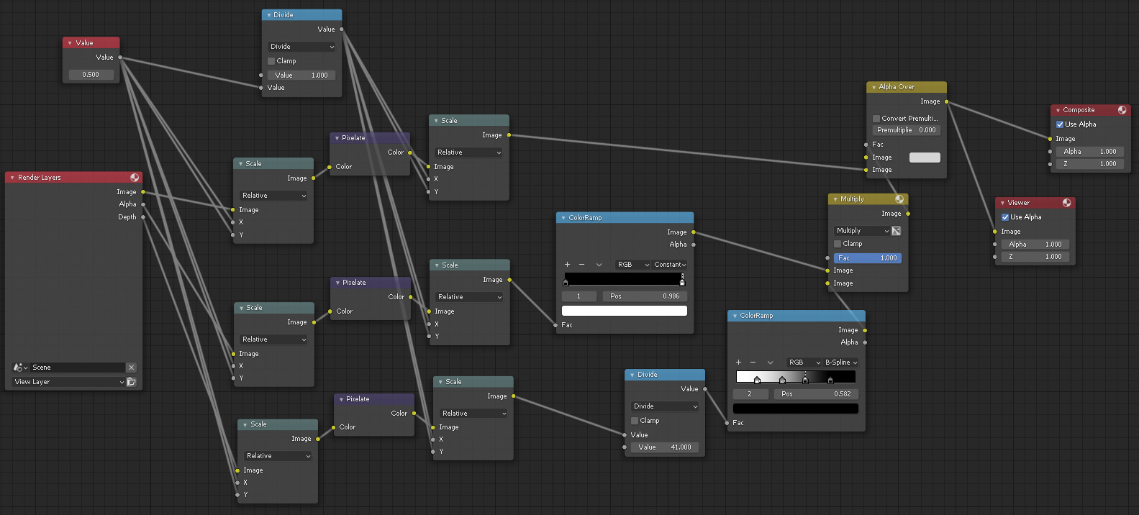
Task: Clear the Scene field with the X icon
Action: coord(131,368)
